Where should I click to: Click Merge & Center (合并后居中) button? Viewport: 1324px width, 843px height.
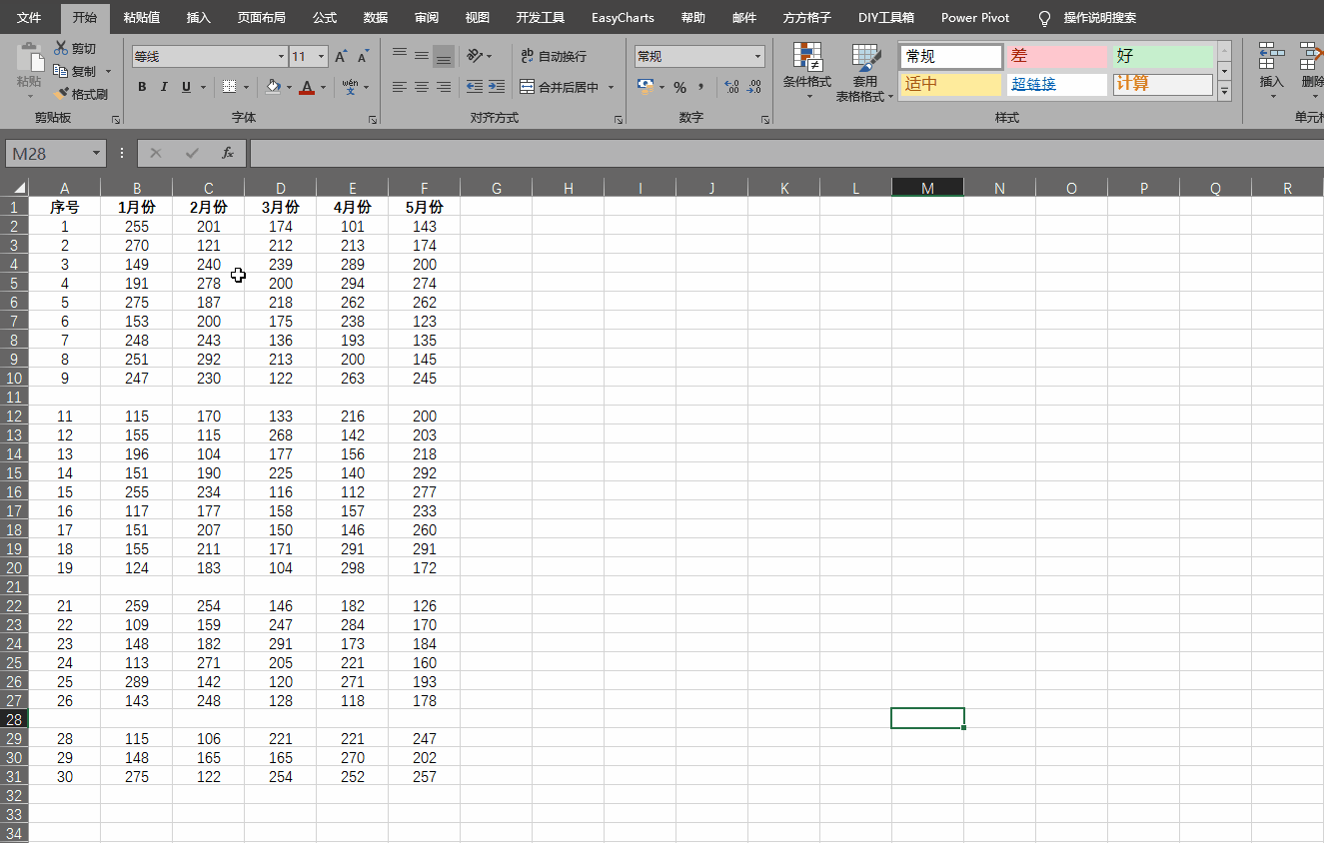tap(560, 87)
